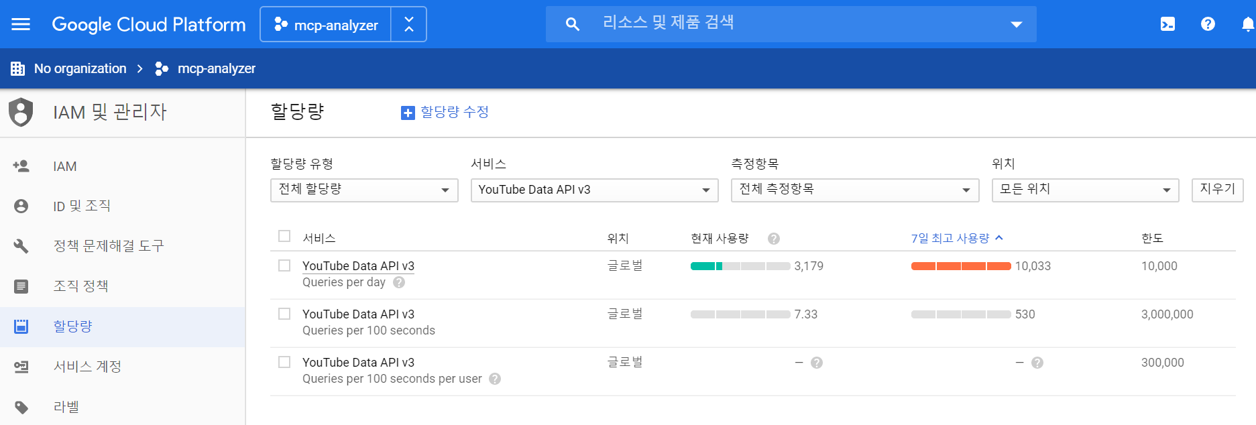Click the 서비스 계정 icon in sidebar
The height and width of the screenshot is (425, 1256).
[21, 367]
